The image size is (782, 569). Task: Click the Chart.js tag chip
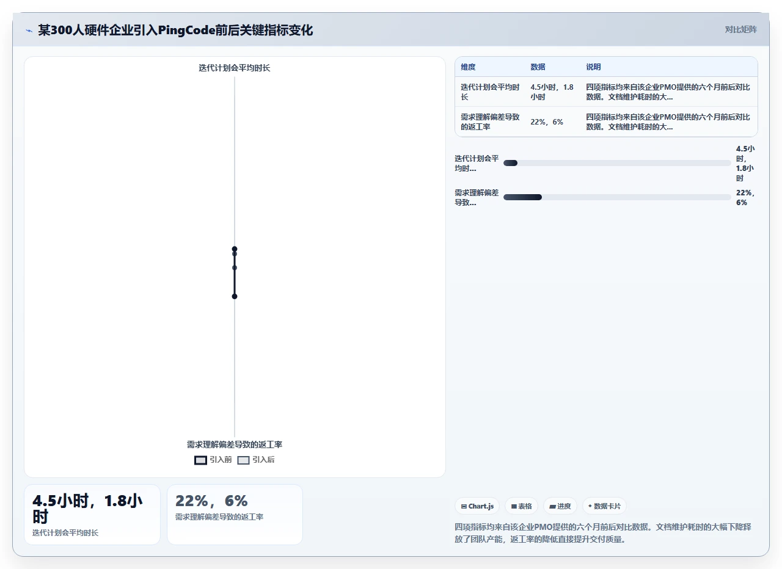(477, 506)
